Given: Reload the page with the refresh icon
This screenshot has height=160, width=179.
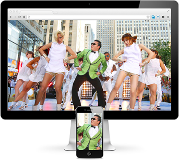Looking at the screenshot, I should pos(20,17).
